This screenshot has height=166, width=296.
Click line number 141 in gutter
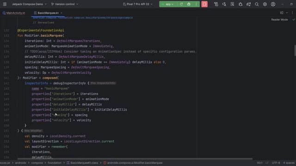[6, 78]
